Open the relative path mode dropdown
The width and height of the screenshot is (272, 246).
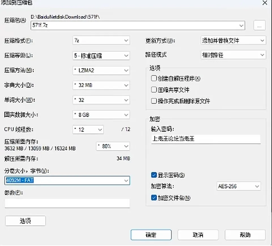coord(233,55)
